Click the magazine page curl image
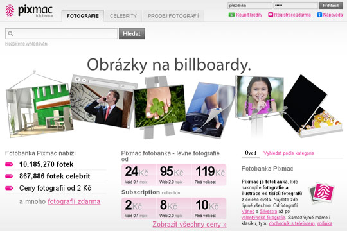The height and width of the screenshot is (231, 347). 207,110
